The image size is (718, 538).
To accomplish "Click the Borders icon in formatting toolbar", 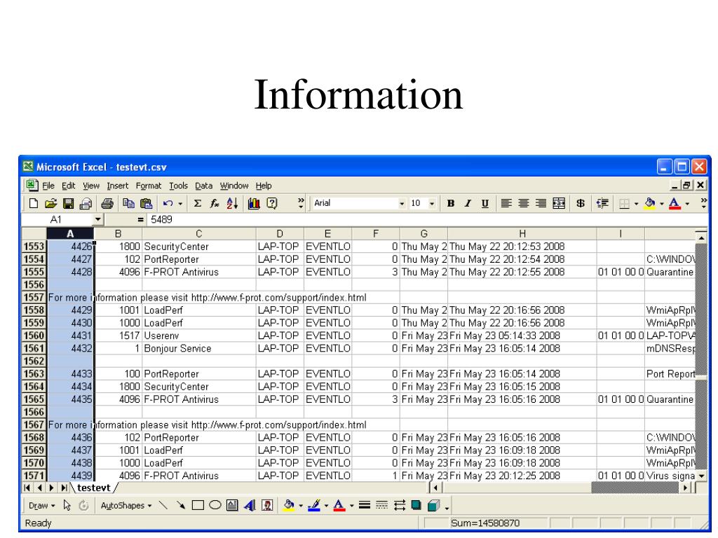I will pyautogui.click(x=624, y=204).
